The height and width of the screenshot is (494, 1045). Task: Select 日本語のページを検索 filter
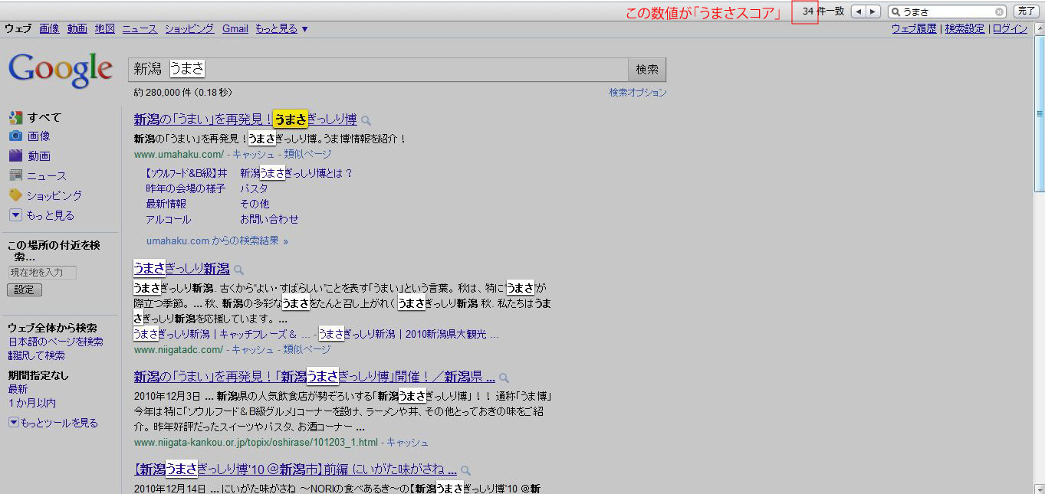pyautogui.click(x=56, y=342)
